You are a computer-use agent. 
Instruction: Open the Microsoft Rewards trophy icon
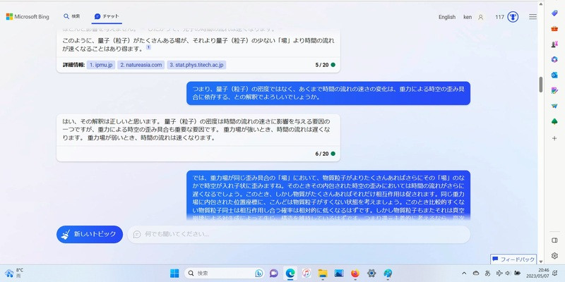pos(513,16)
